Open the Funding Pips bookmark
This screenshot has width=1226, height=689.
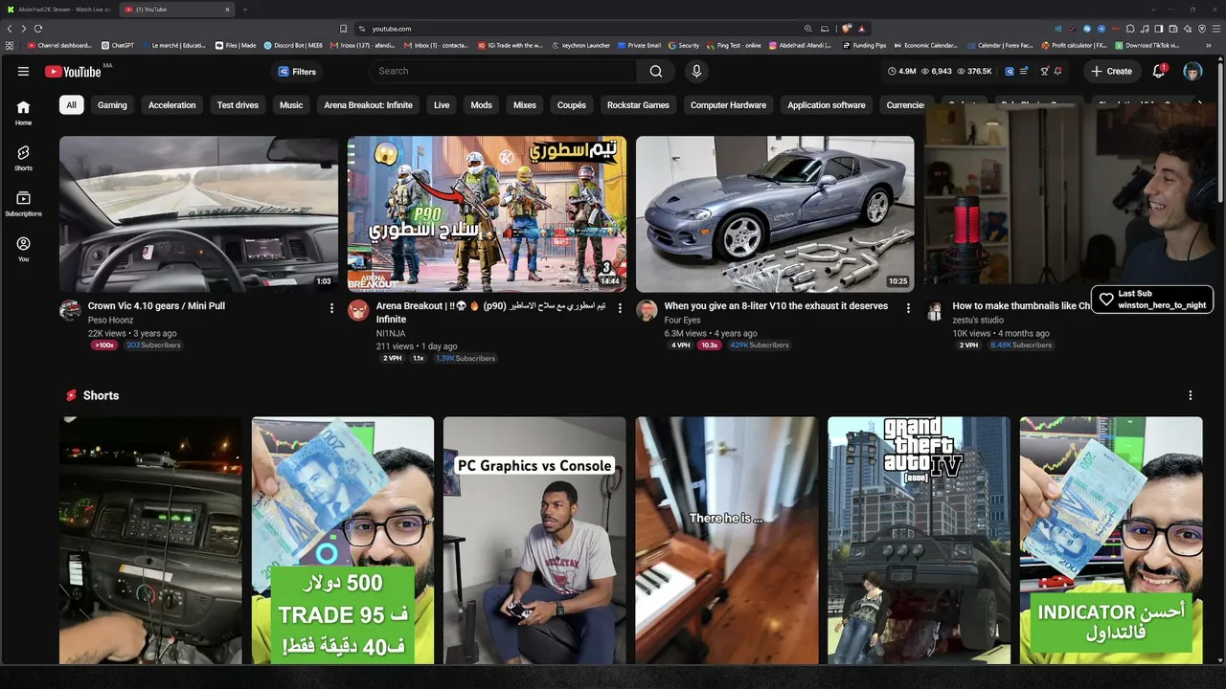click(865, 45)
